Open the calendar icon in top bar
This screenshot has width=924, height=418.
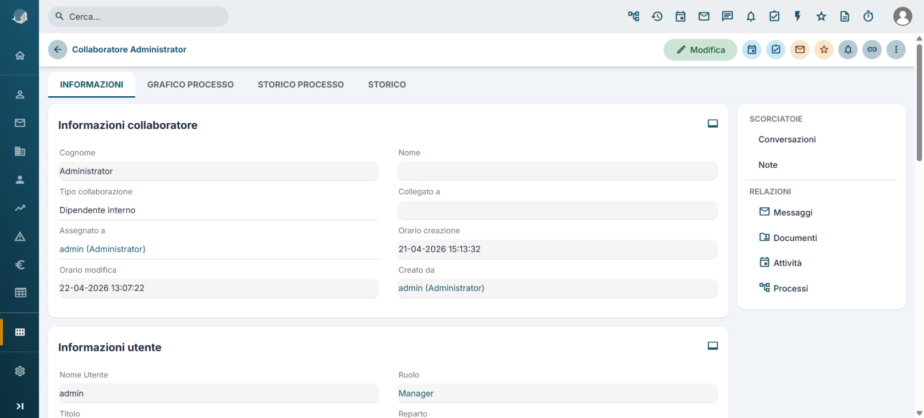point(680,16)
